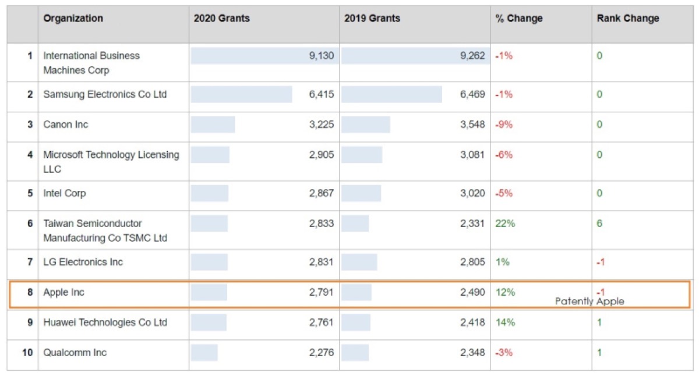The image size is (699, 376).
Task: Click Huawei Technologies Co Ltd name
Action: [x=105, y=322]
